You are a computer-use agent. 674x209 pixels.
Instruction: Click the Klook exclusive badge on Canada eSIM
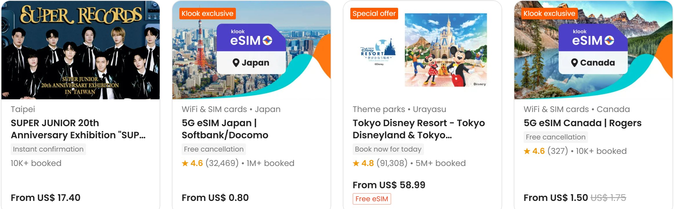tap(549, 14)
